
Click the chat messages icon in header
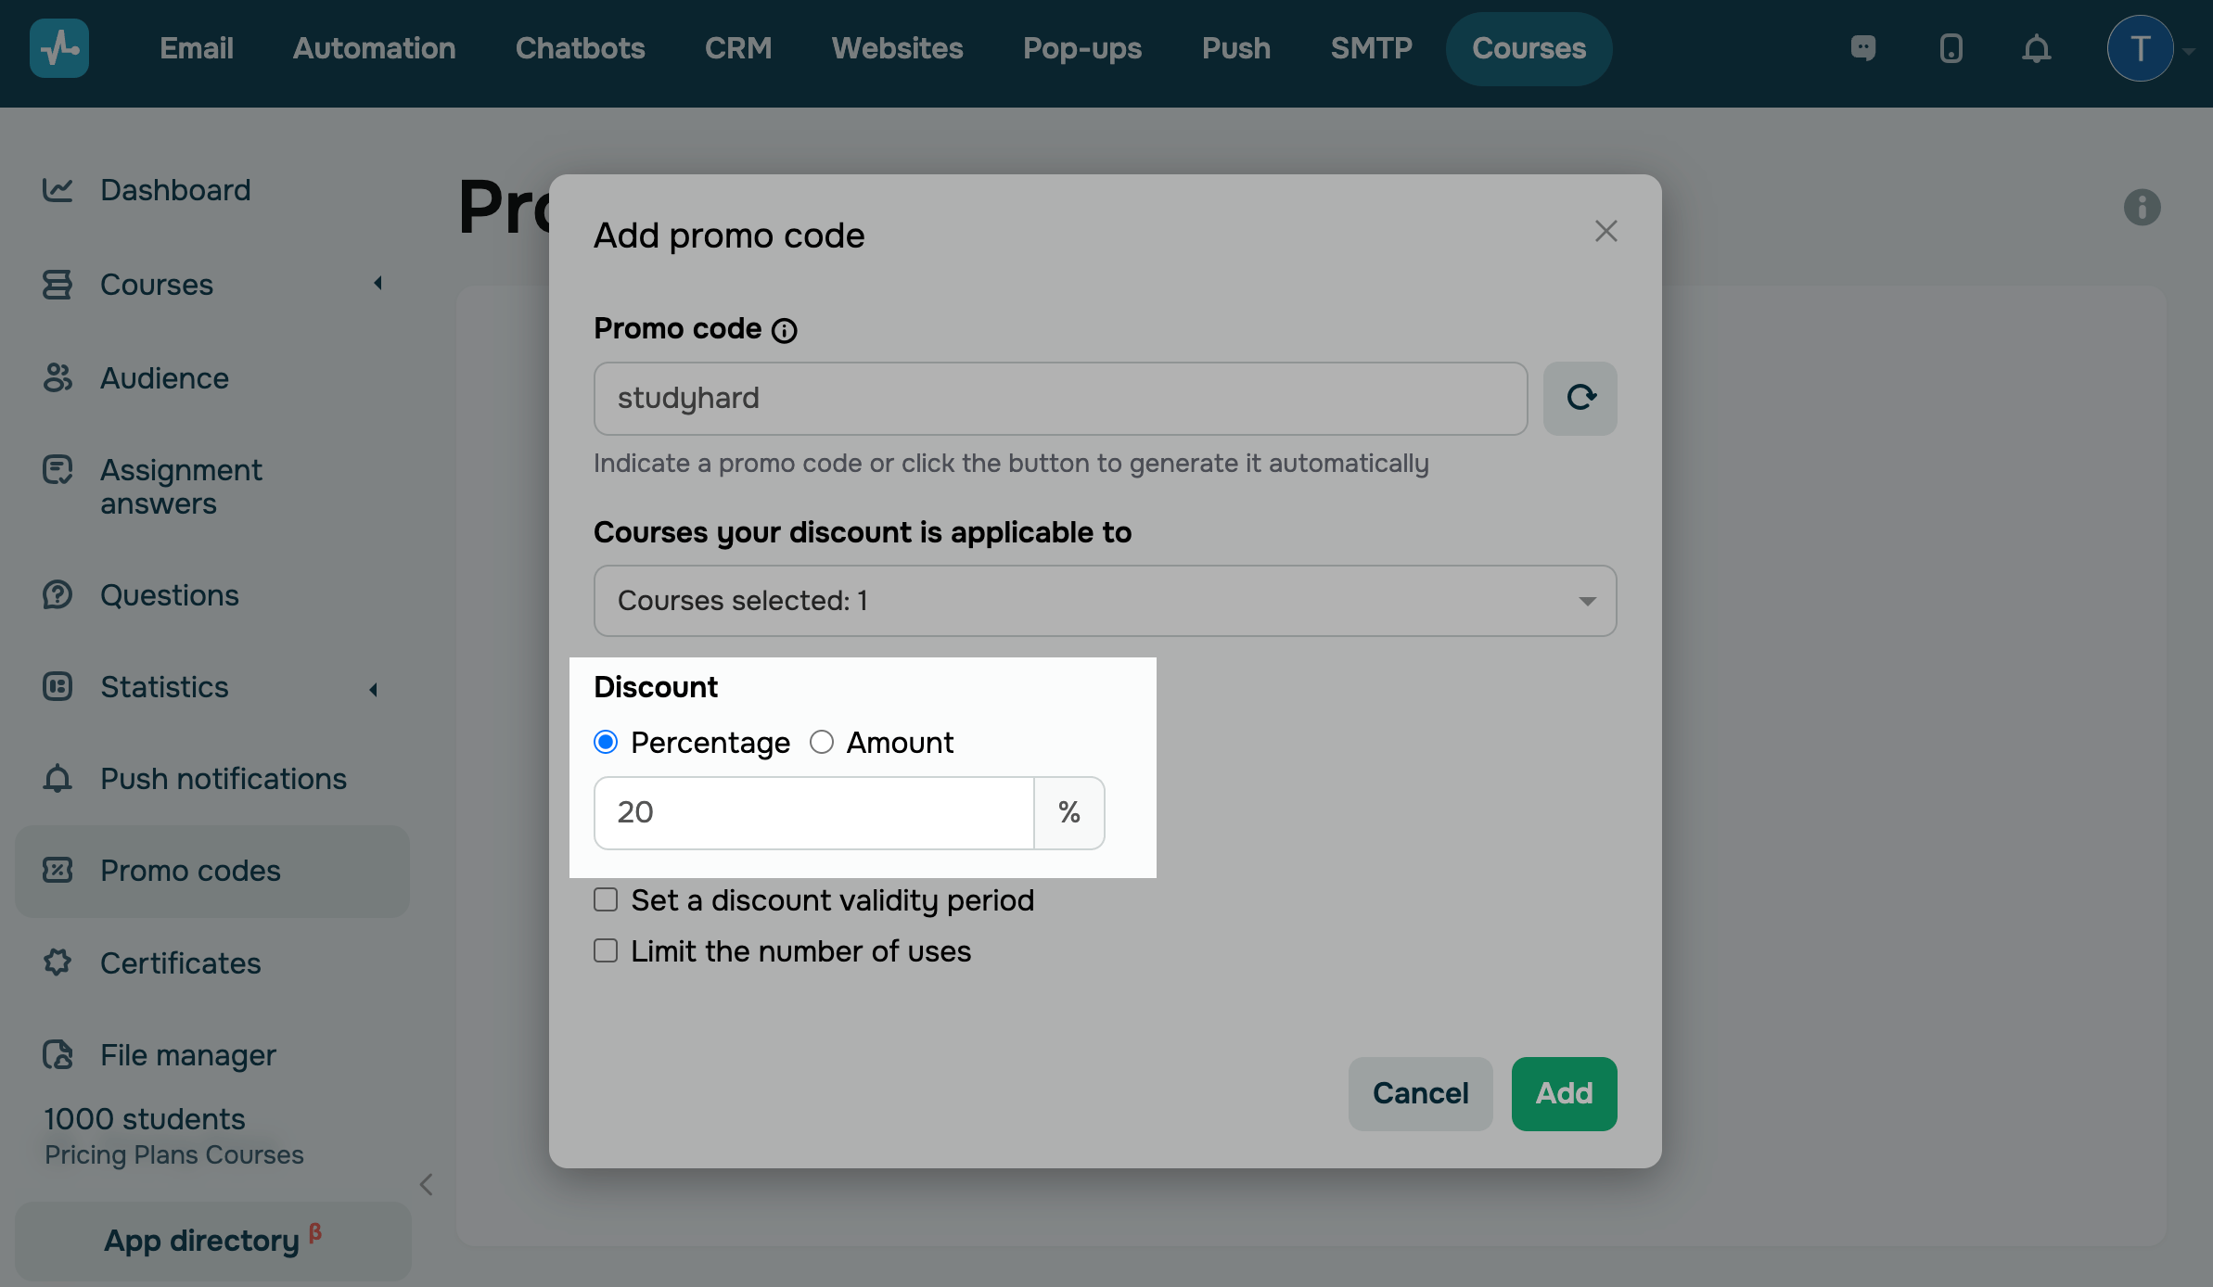(1863, 48)
